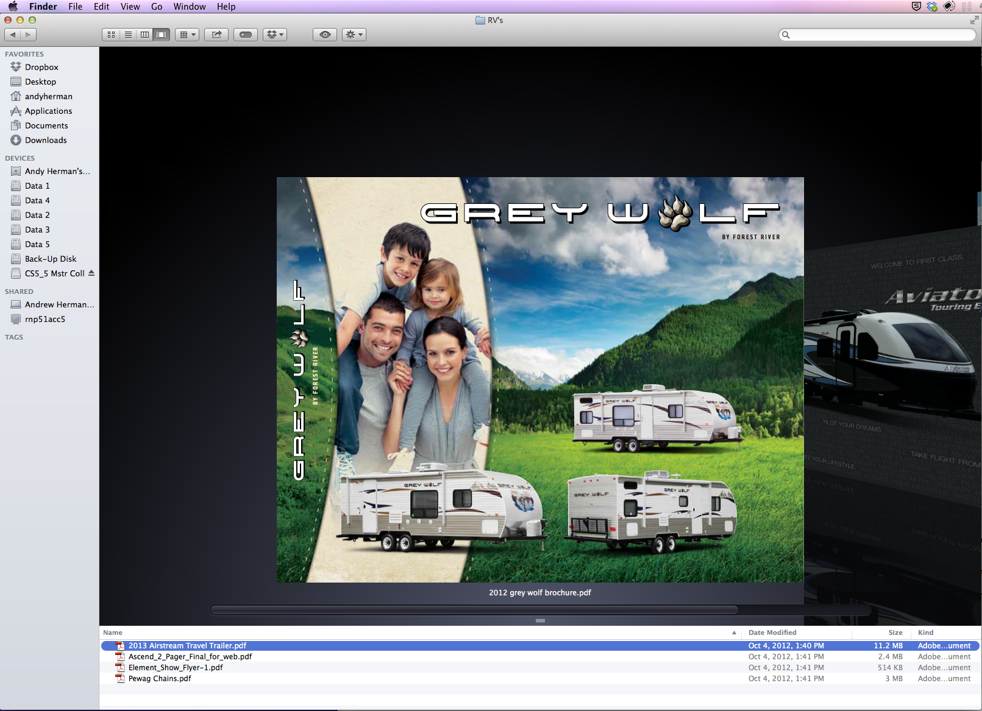Click the Cover Flow resize handle
Screen dimensions: 982x711
540,620
